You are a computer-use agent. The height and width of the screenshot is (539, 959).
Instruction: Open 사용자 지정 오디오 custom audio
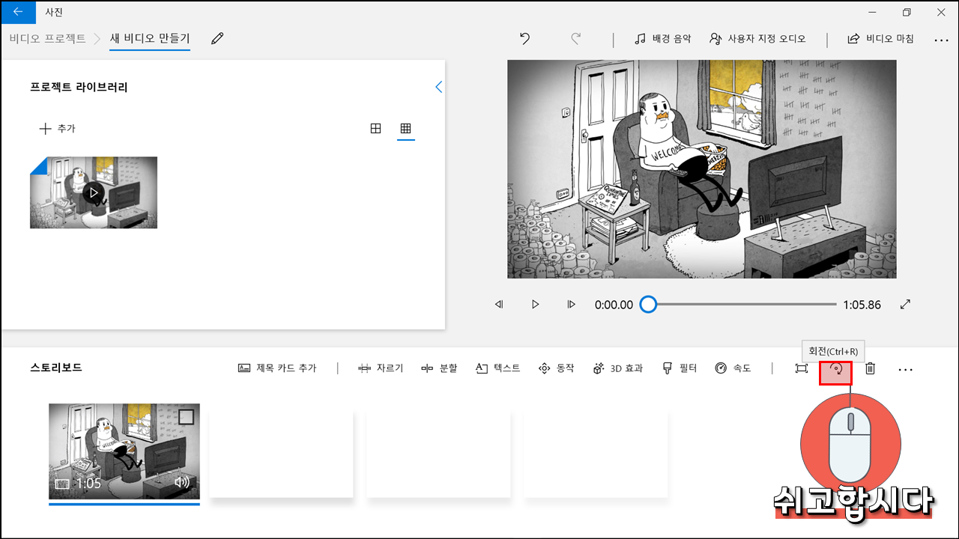coord(757,38)
